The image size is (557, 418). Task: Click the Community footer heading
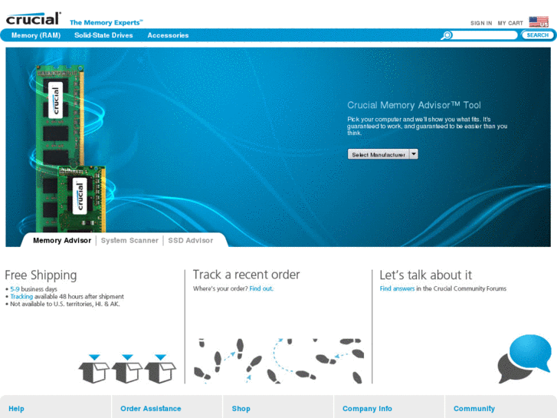474,408
